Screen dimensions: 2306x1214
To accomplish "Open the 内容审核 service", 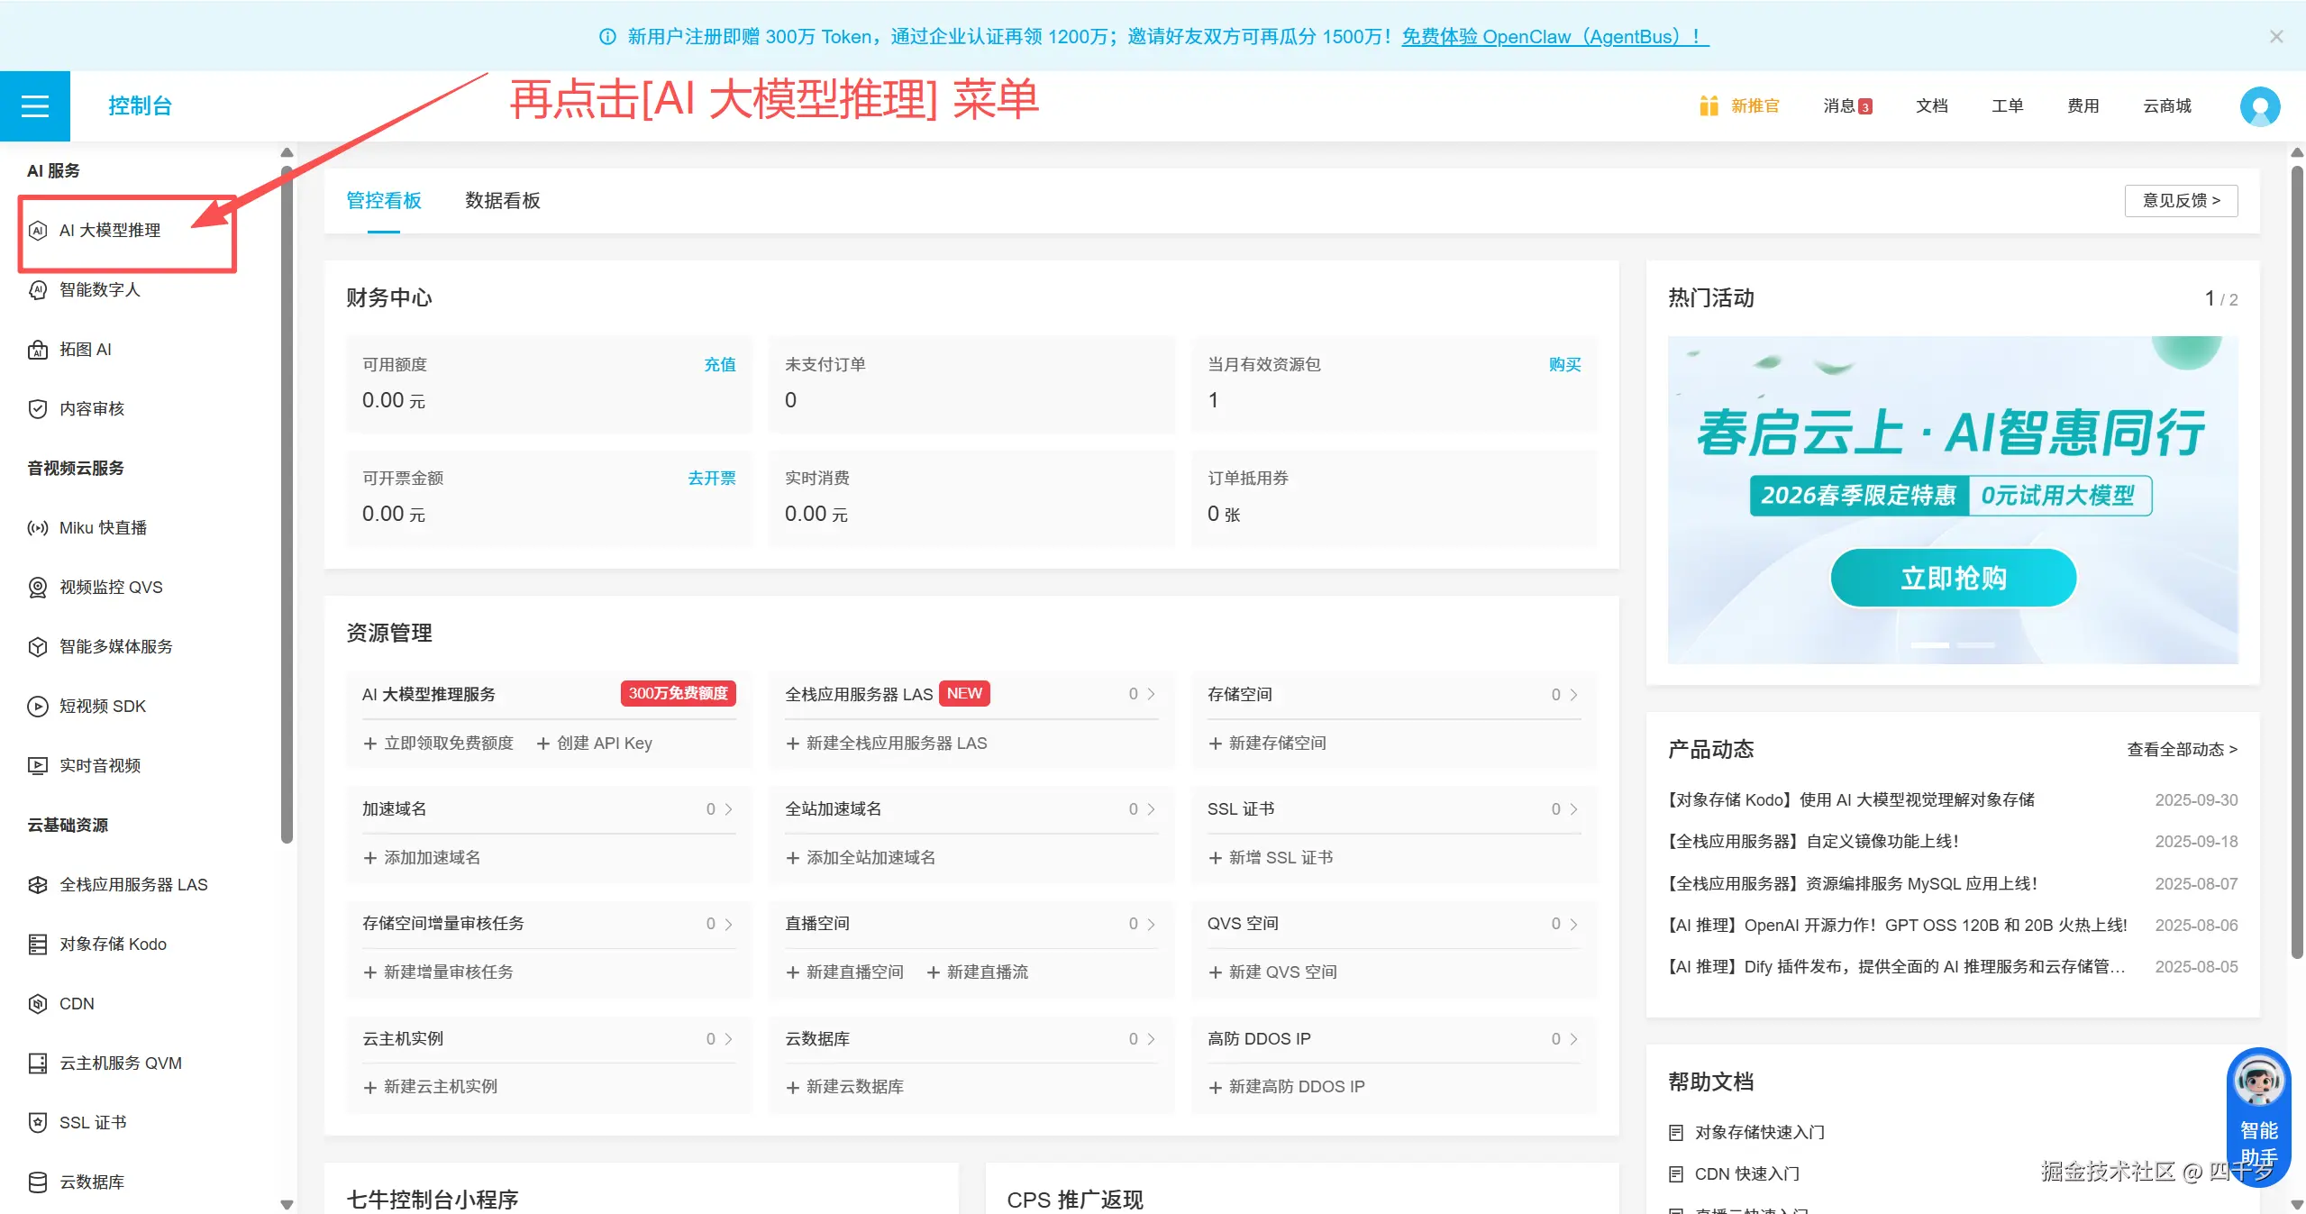I will coord(90,408).
